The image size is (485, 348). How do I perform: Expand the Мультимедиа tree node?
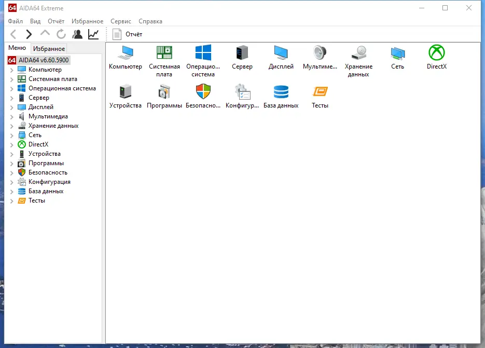[12, 117]
